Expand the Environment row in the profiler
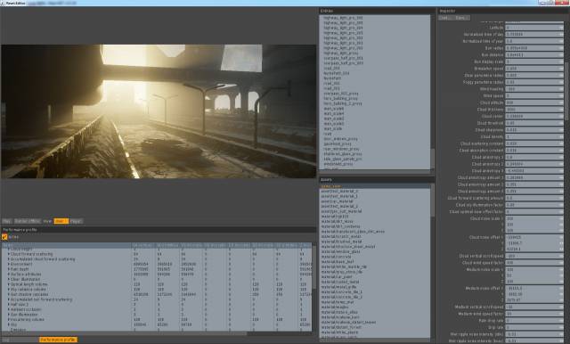This screenshot has height=344, width=570. click(9, 264)
